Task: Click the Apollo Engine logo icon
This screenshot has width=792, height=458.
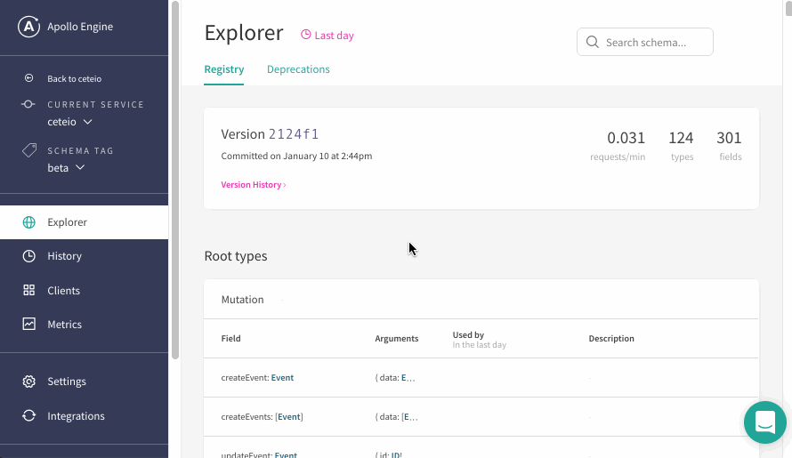Action: [x=29, y=27]
